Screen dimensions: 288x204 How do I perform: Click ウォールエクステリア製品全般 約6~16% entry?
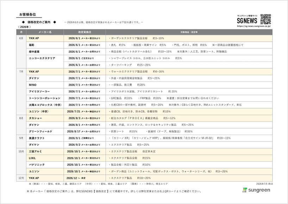coord(137,72)
